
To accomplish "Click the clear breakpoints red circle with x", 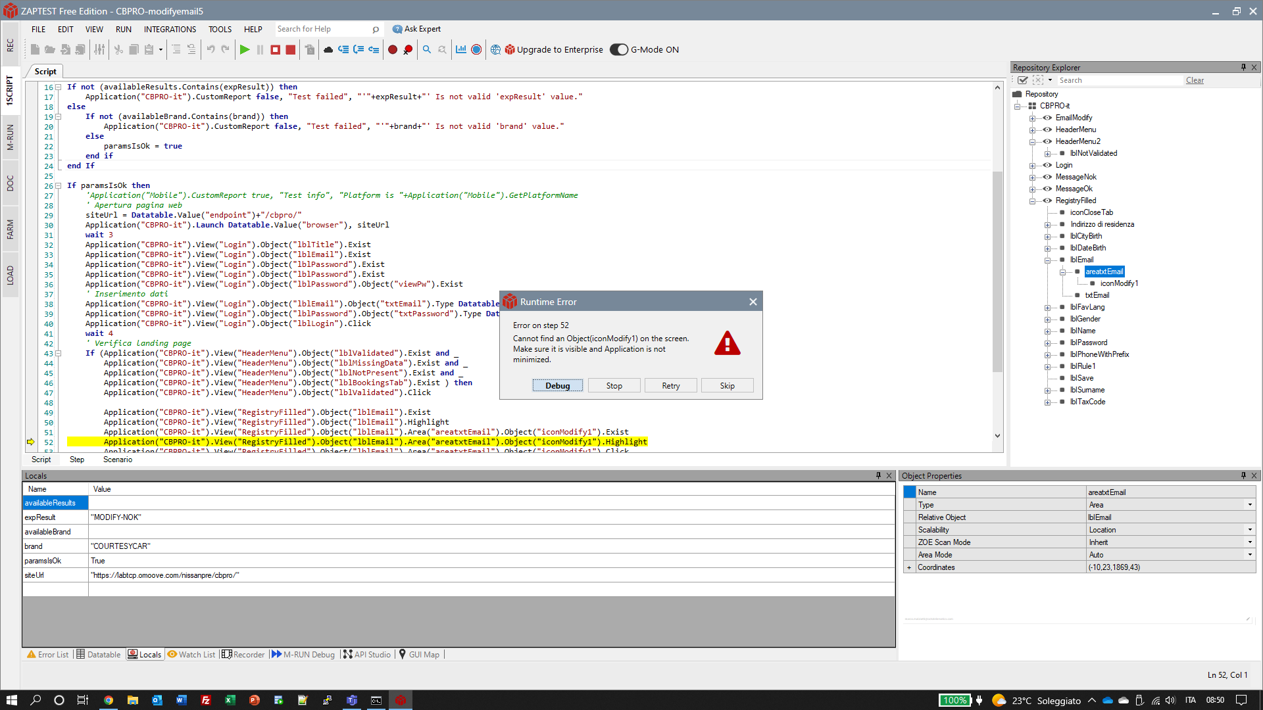I will (408, 49).
